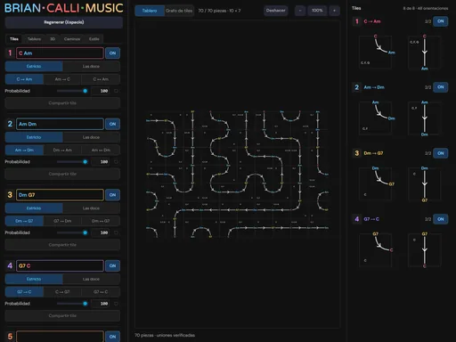Tick checkbox beside tile 1 probability value

116,91
